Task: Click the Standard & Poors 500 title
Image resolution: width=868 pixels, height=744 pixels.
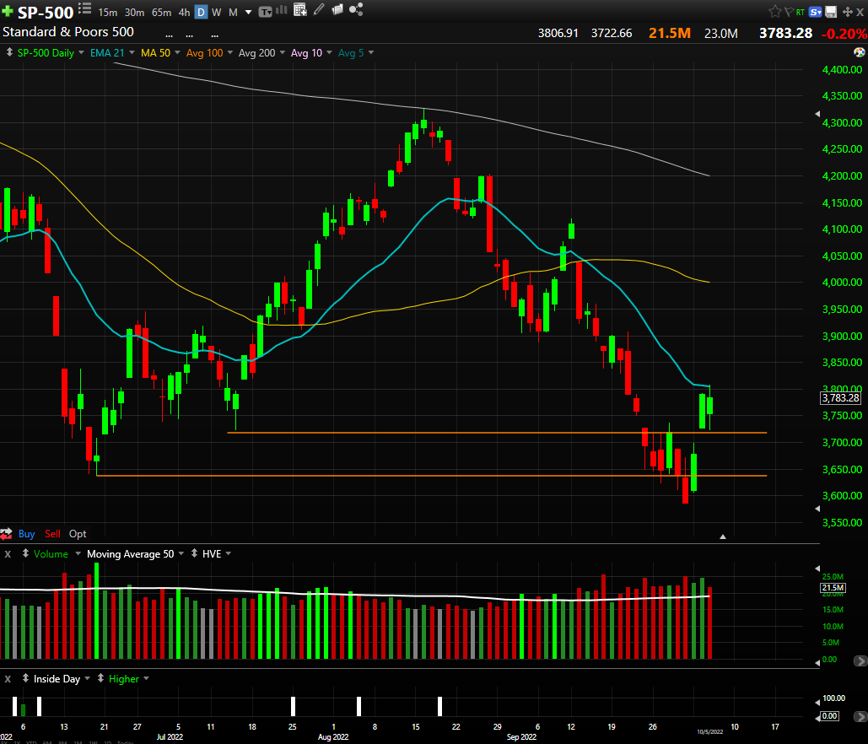Action: pyautogui.click(x=68, y=31)
